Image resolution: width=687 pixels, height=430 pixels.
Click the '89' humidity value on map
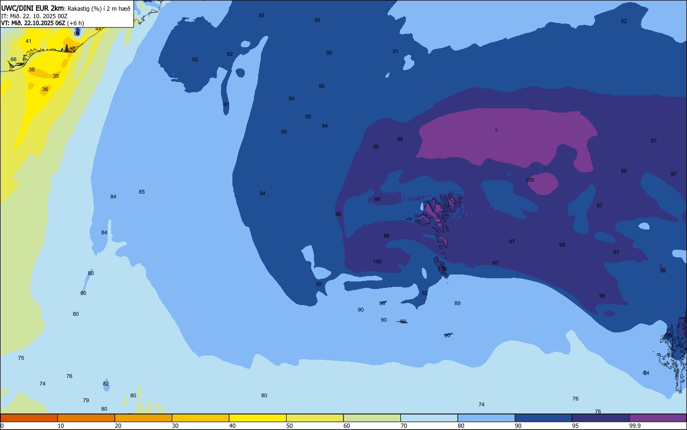pyautogui.click(x=457, y=303)
